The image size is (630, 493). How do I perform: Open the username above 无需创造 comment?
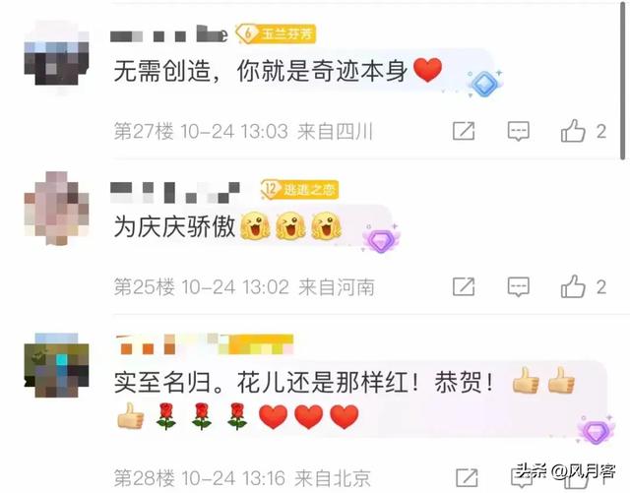click(x=169, y=34)
